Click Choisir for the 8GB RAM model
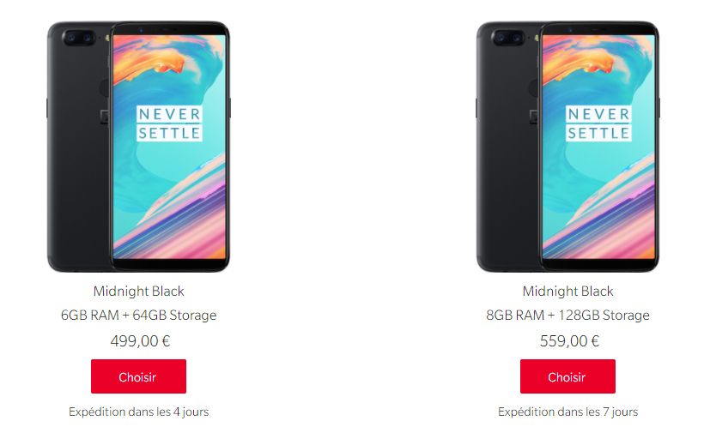The height and width of the screenshot is (439, 704). click(567, 376)
